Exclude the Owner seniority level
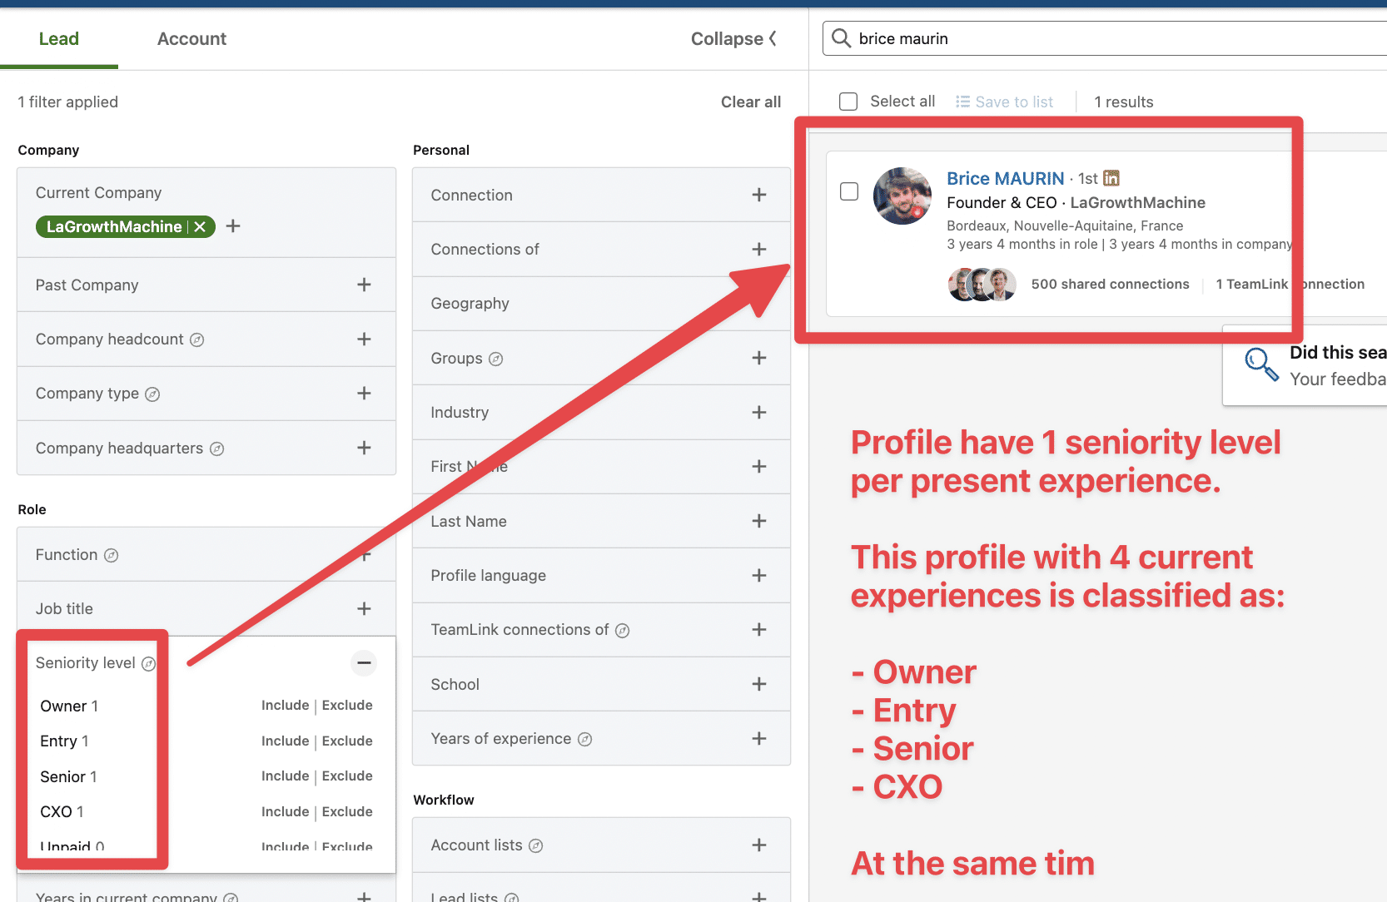1387x902 pixels. [347, 705]
